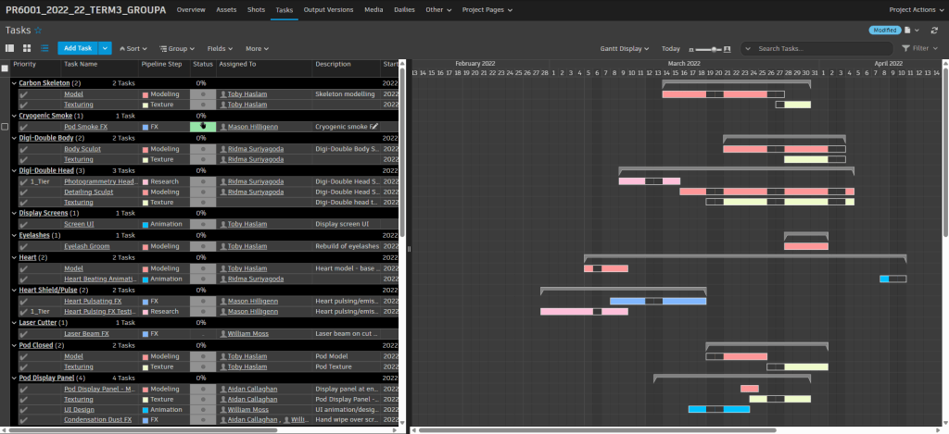Switch to master-detail layout view icon
Screen dimensions: 949x434
[x=10, y=48]
